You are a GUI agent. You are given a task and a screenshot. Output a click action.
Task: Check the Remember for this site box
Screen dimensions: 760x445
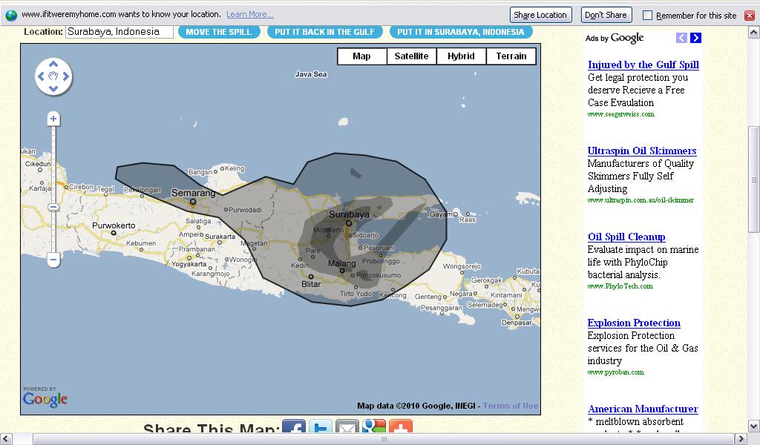click(647, 15)
